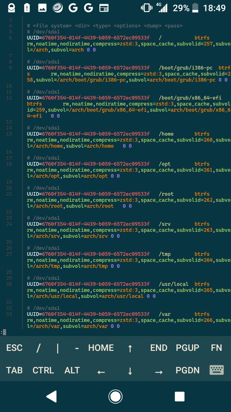The width and height of the screenshot is (231, 412).
Task: Tap the ESC extra key
Action: tap(14, 348)
